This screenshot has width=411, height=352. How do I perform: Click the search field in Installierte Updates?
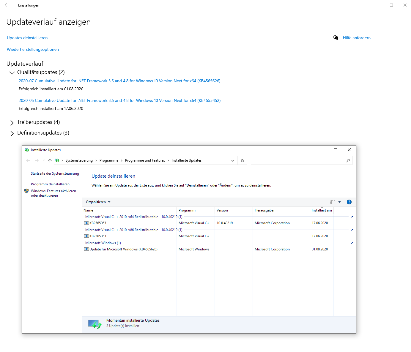[x=298, y=160]
